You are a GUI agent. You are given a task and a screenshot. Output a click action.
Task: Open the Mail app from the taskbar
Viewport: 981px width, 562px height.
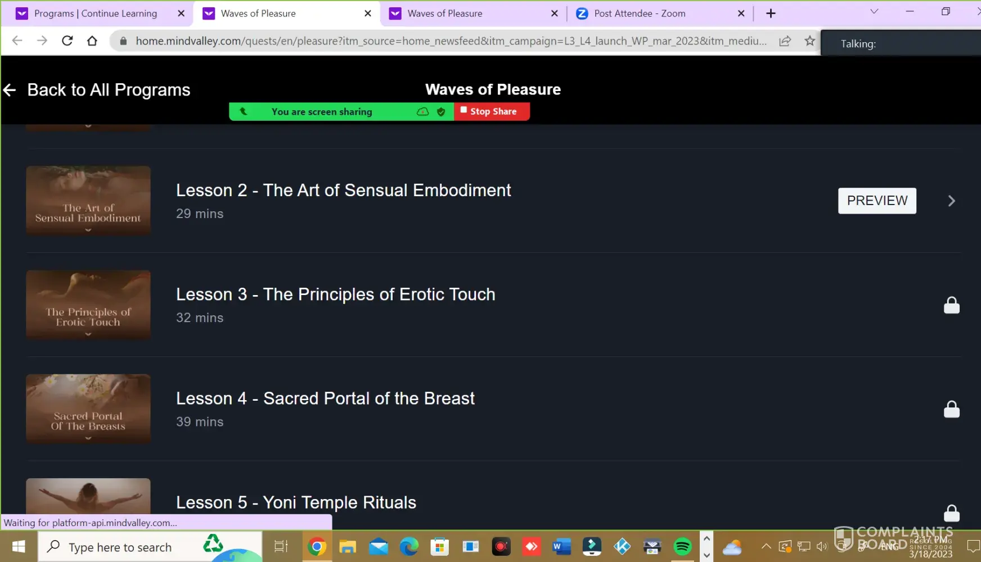(379, 546)
